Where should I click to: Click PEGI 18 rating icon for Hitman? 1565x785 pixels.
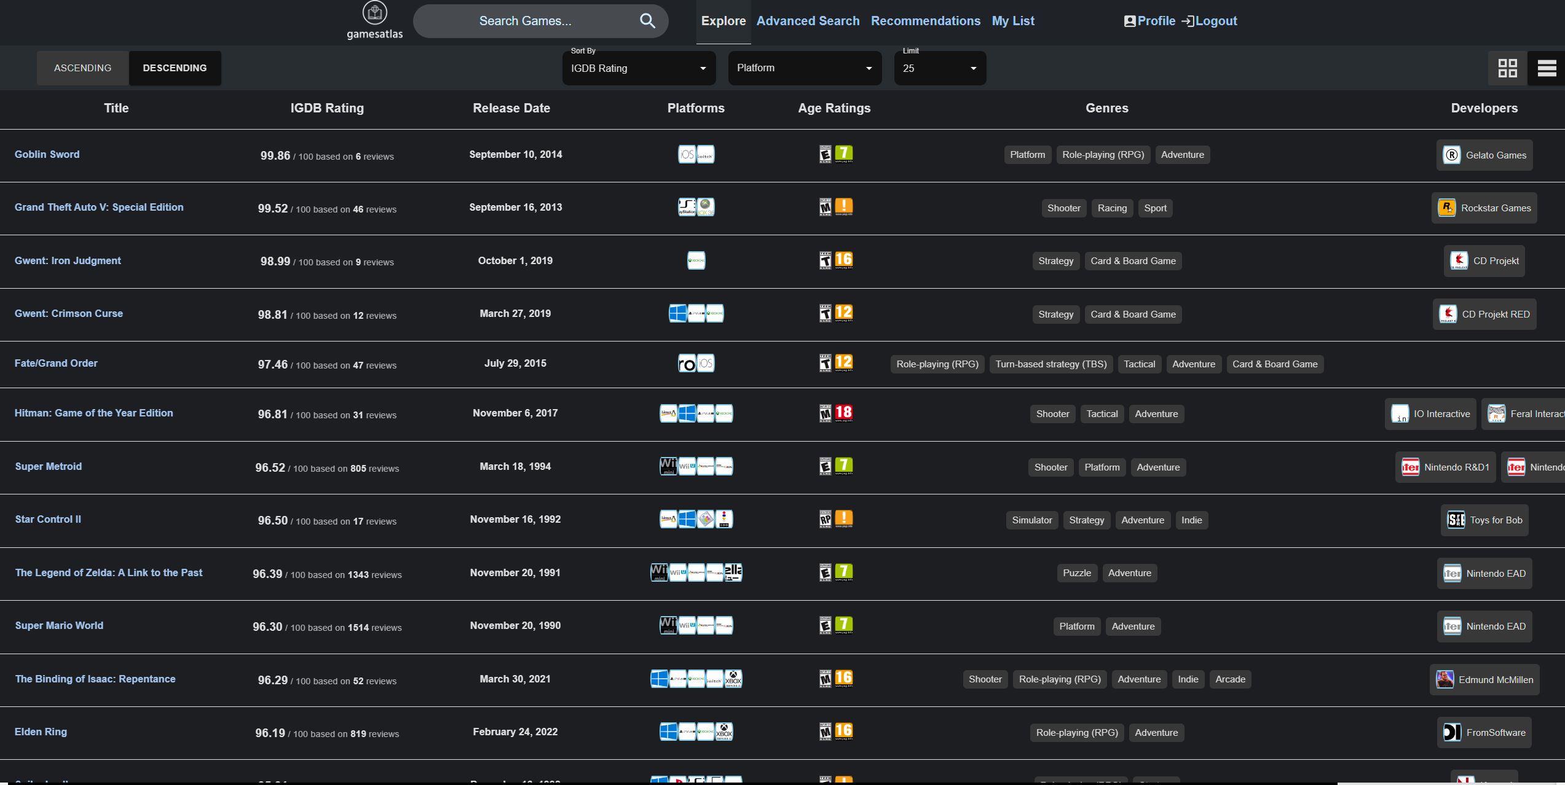[843, 413]
